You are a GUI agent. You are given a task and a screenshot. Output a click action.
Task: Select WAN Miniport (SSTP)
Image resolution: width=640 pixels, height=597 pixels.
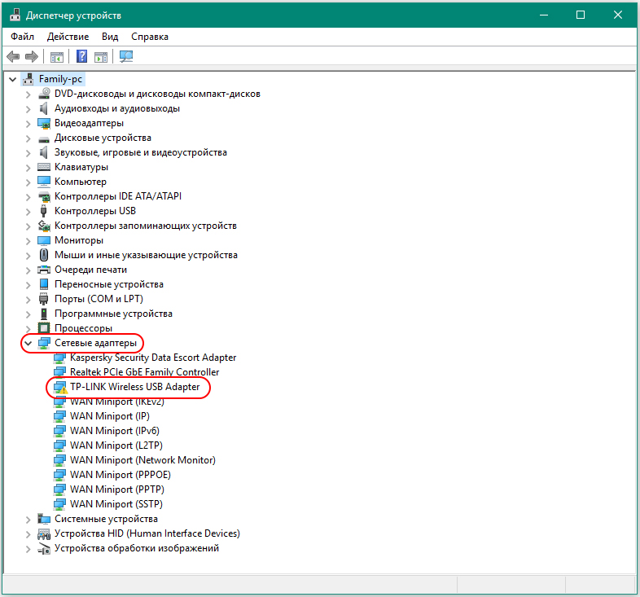click(116, 504)
